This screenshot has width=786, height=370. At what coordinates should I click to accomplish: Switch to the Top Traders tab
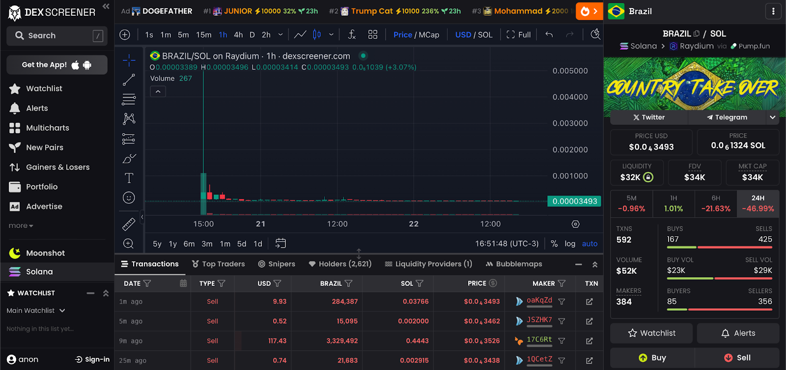tap(218, 264)
